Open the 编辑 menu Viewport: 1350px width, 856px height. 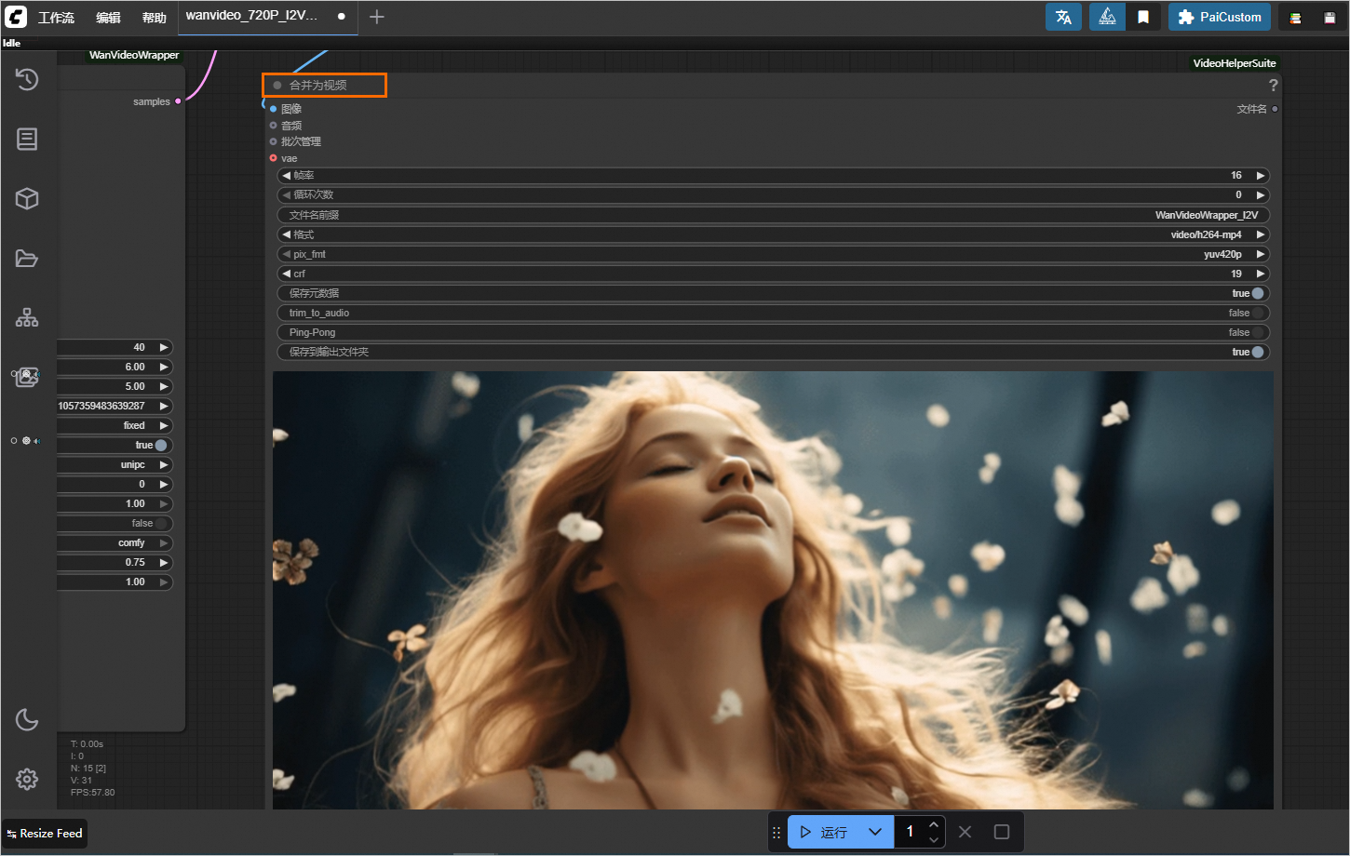pyautogui.click(x=108, y=18)
